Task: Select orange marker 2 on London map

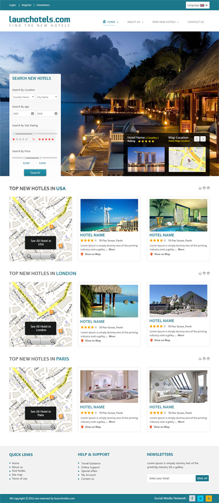Action: (x=61, y=331)
